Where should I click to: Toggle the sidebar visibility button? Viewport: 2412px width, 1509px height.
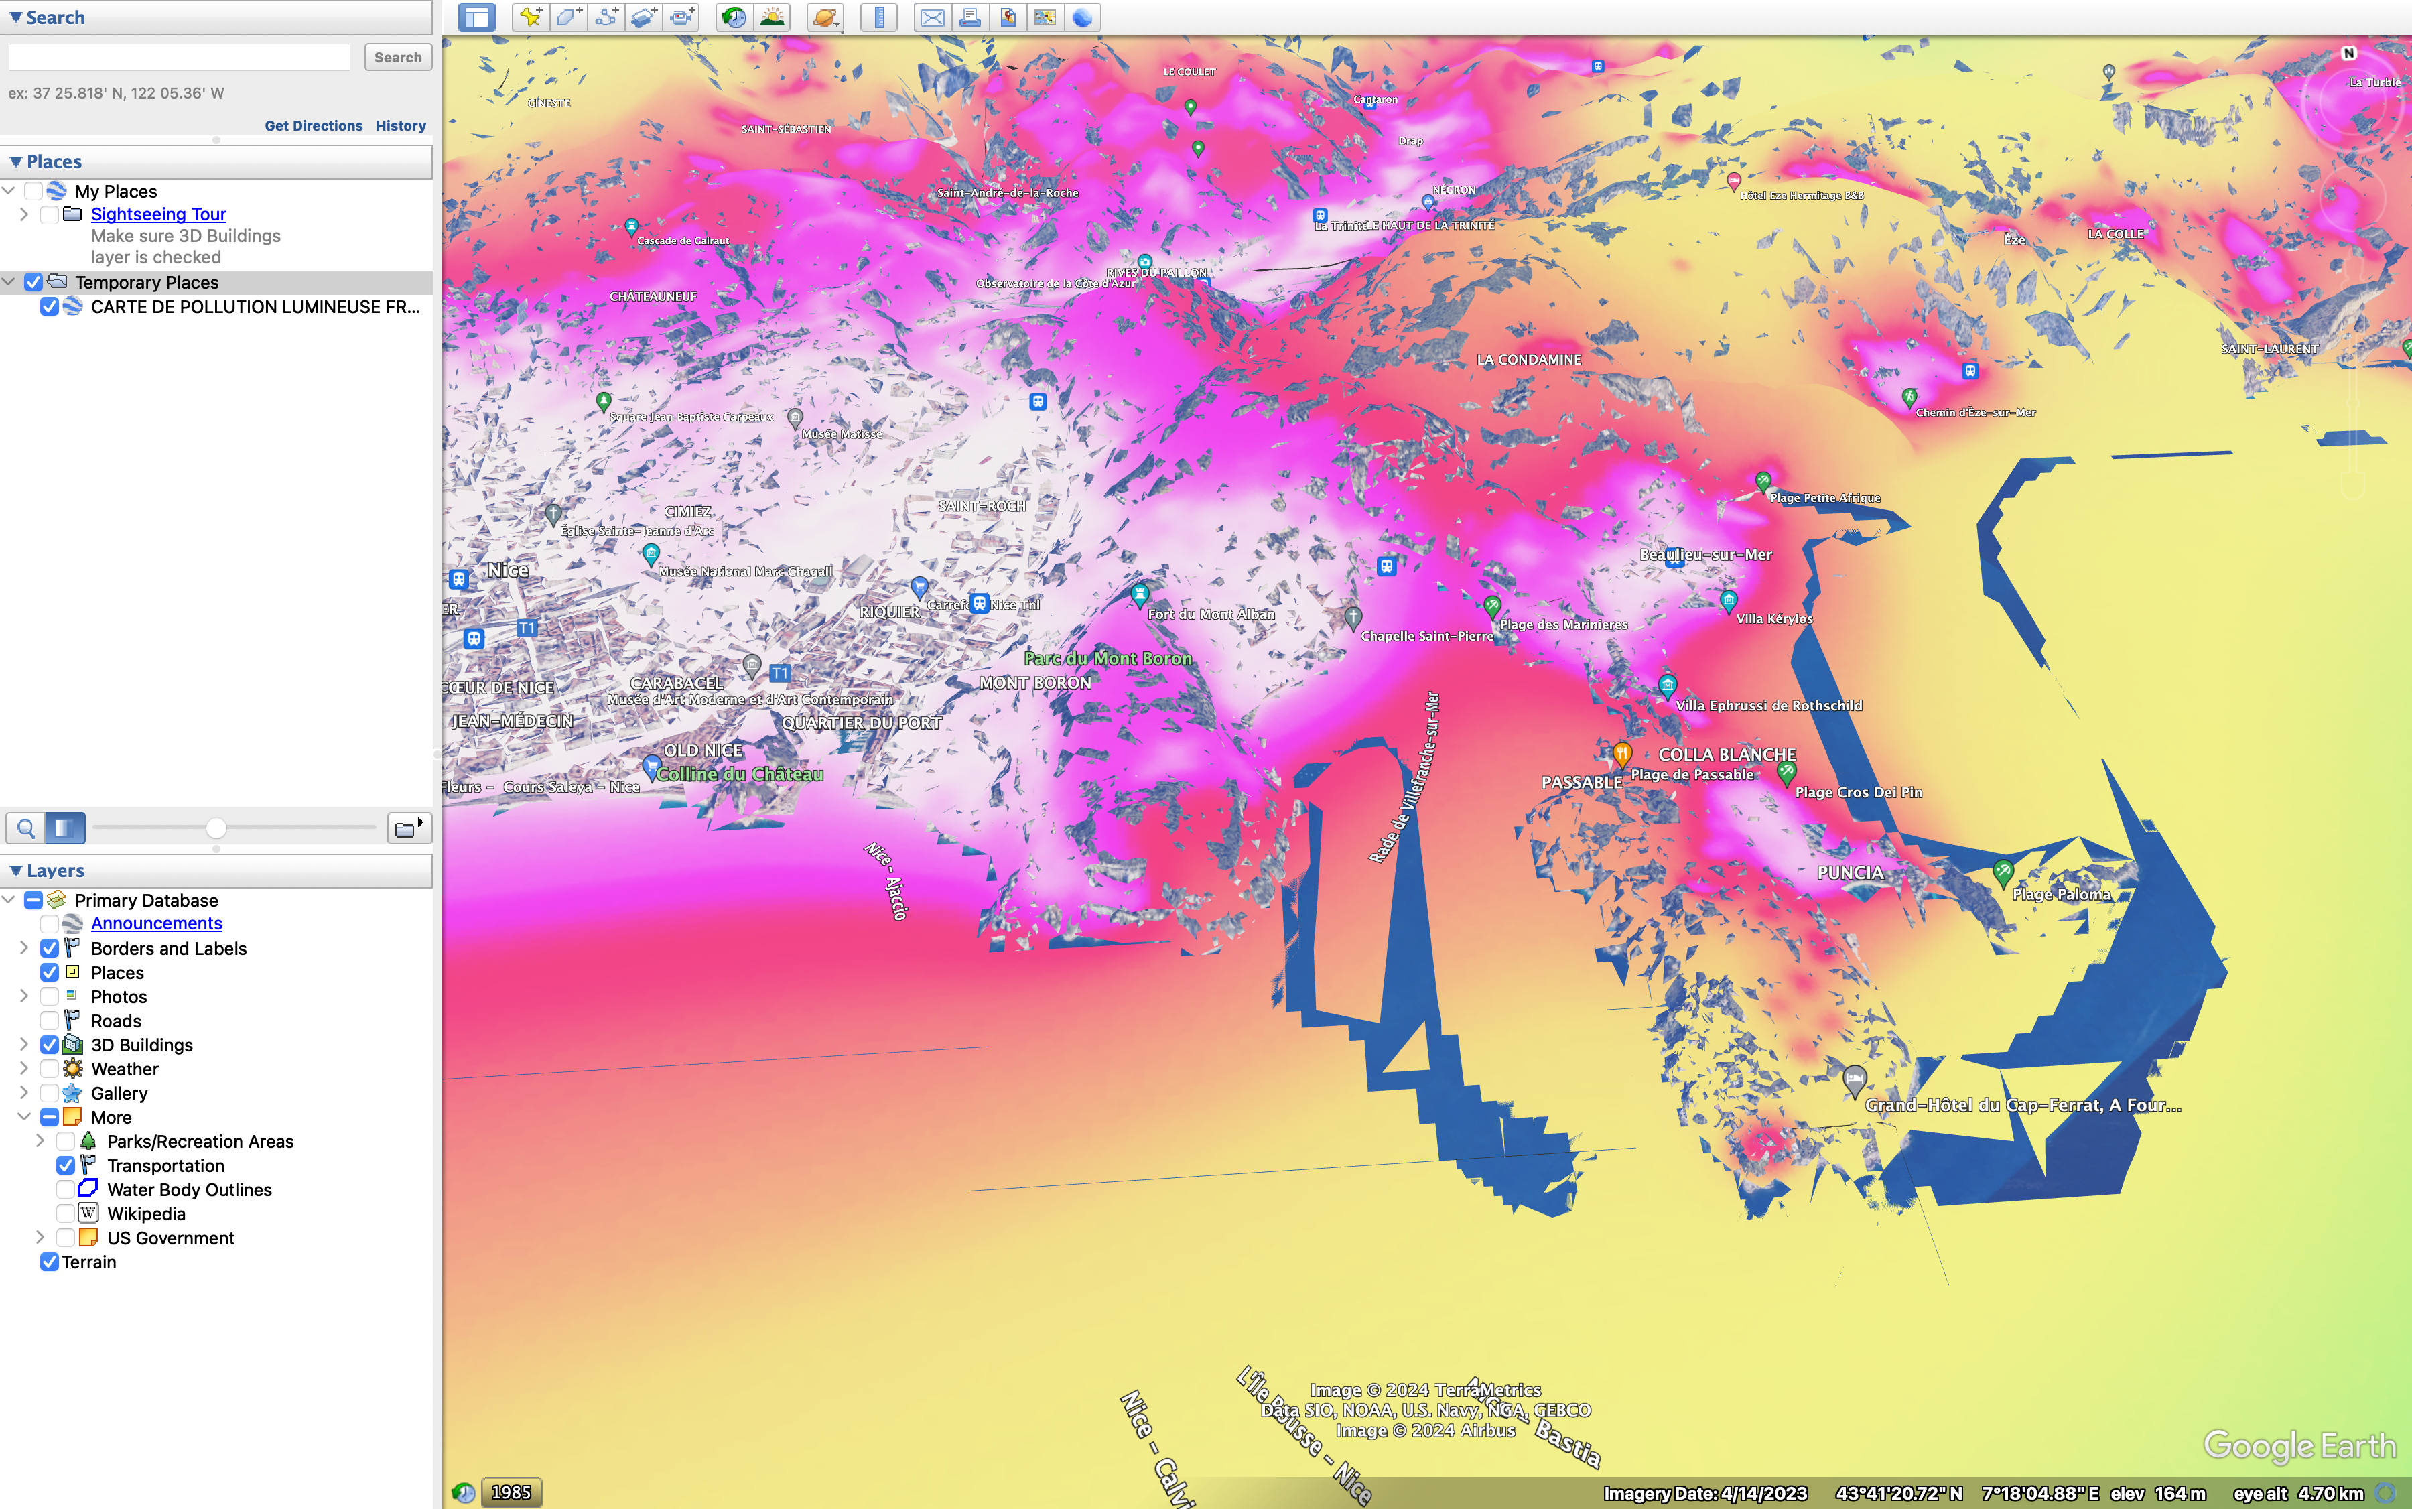477,17
